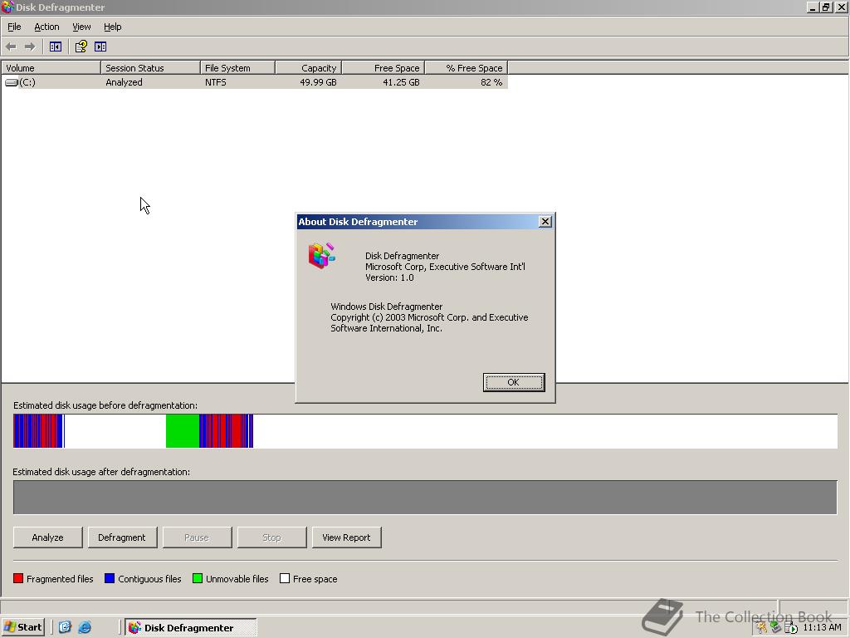Click the Back arrow in the toolbar
This screenshot has height=638, width=850.
(11, 47)
